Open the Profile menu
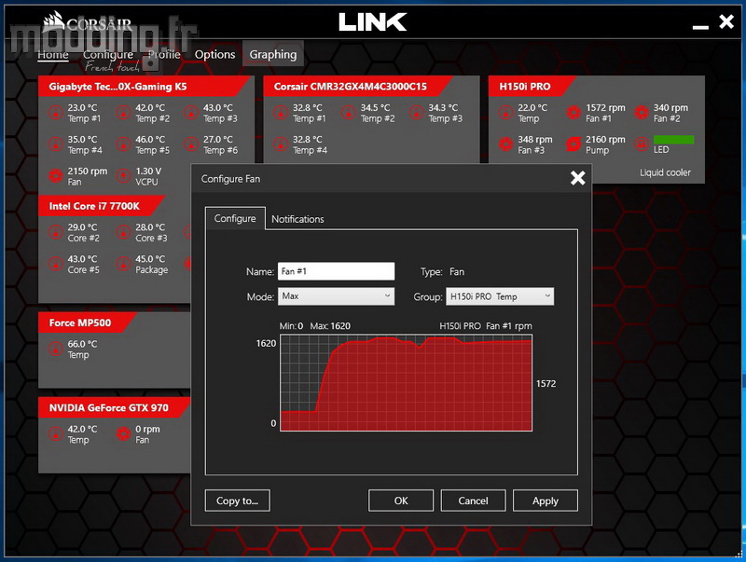Image resolution: width=746 pixels, height=562 pixels. 164,55
